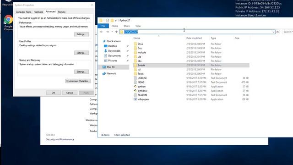Select the README text file icon
Image resolution: width=293 pixels, height=165 pixels.
[136, 95]
